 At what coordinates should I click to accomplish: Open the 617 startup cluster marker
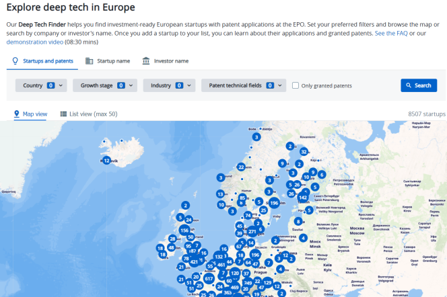click(x=209, y=278)
